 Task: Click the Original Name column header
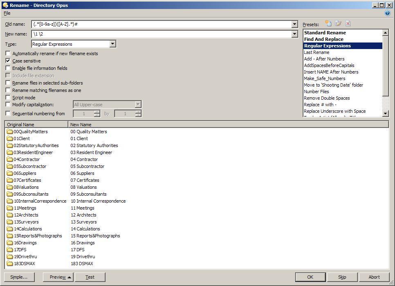click(36, 124)
